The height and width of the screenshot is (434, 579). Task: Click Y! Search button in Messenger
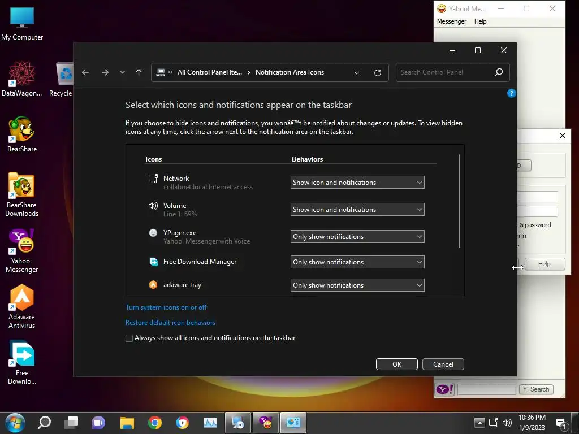click(536, 389)
